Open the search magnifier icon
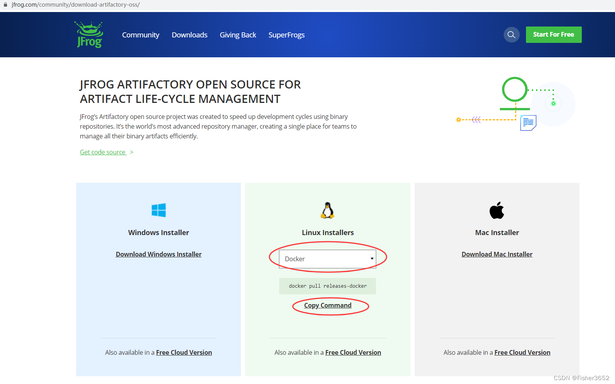Screen dimensions: 615x384 511,35
